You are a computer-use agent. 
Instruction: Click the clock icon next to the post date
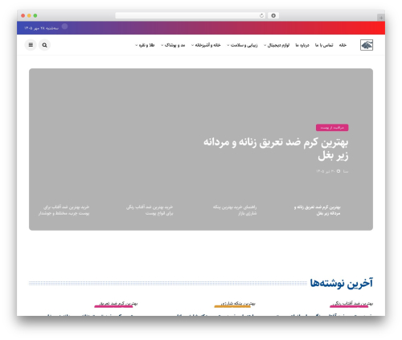(338, 171)
